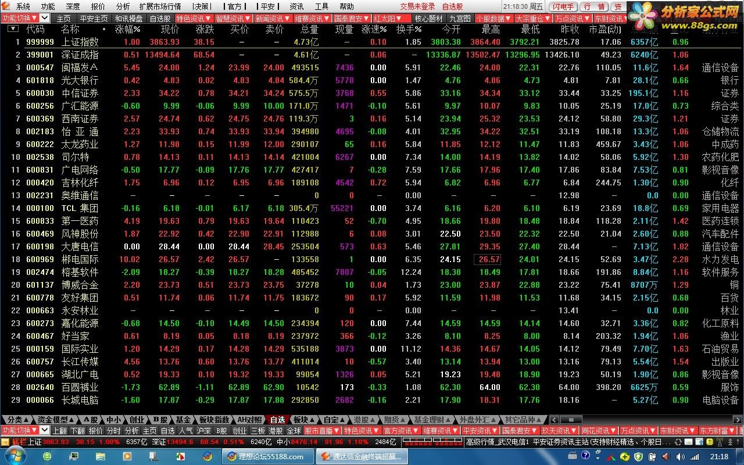The height and width of the screenshot is (465, 744).
Task: Open the 功能切换 dropdown in the top toolbar
Action: point(20,19)
